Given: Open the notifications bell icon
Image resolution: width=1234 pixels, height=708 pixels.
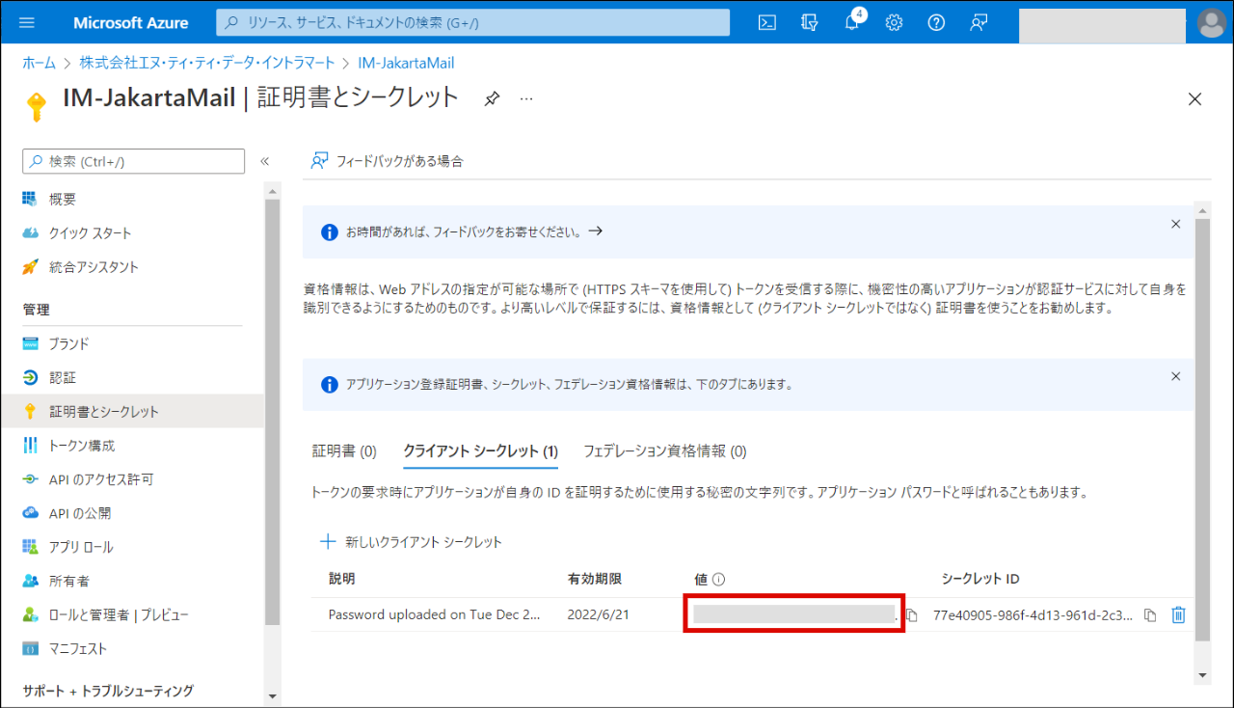Looking at the screenshot, I should [852, 22].
